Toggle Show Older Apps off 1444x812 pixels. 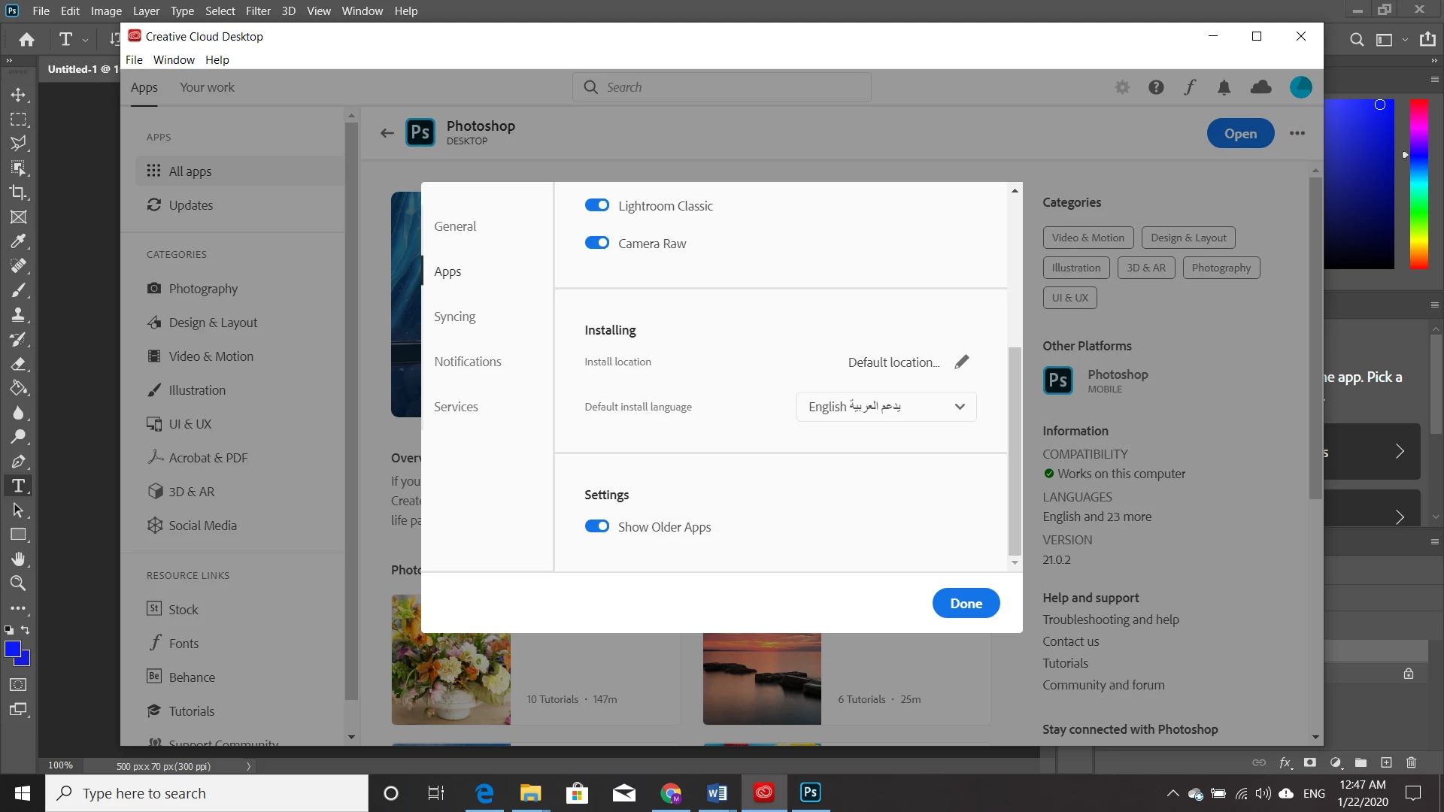(597, 526)
